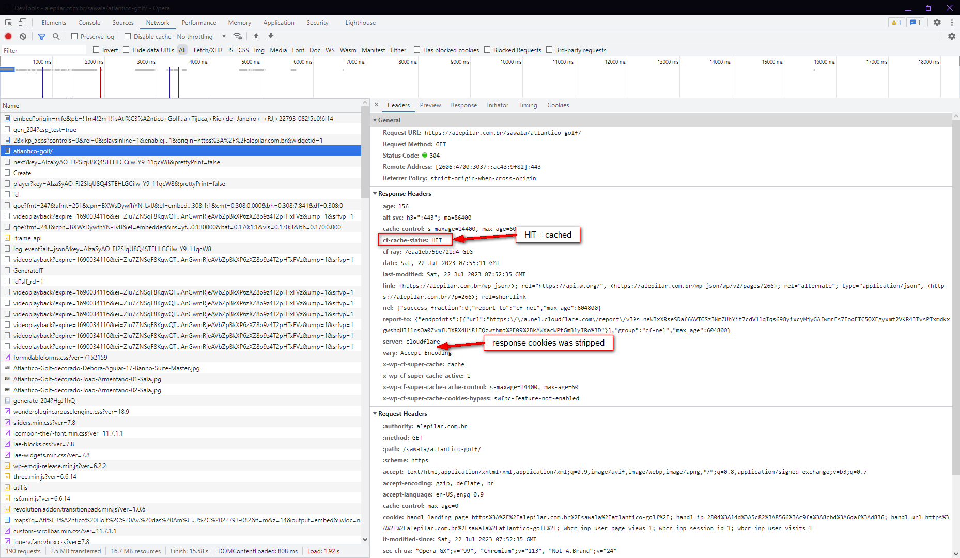Toggle the network filter funnel icon
The height and width of the screenshot is (558, 960).
pos(42,36)
